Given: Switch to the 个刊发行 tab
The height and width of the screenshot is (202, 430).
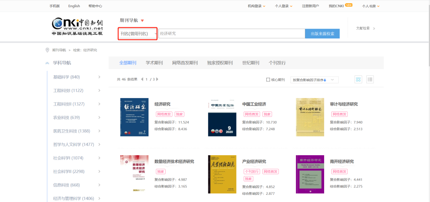Looking at the screenshot, I should point(277,63).
